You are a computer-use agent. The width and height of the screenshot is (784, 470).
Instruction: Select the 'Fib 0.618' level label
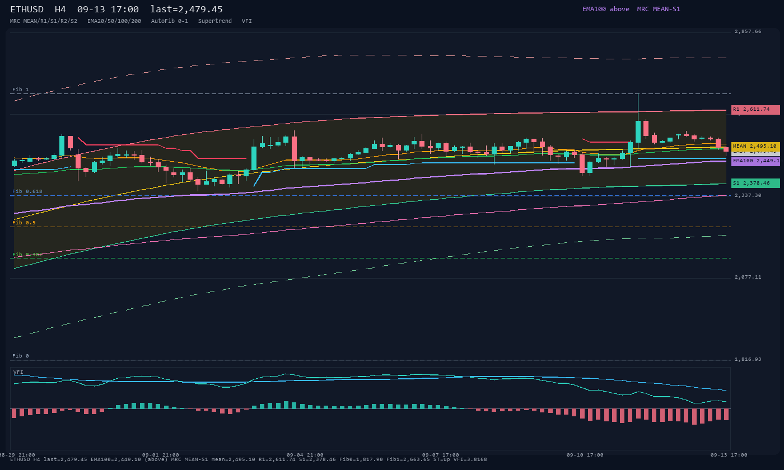[x=27, y=191]
